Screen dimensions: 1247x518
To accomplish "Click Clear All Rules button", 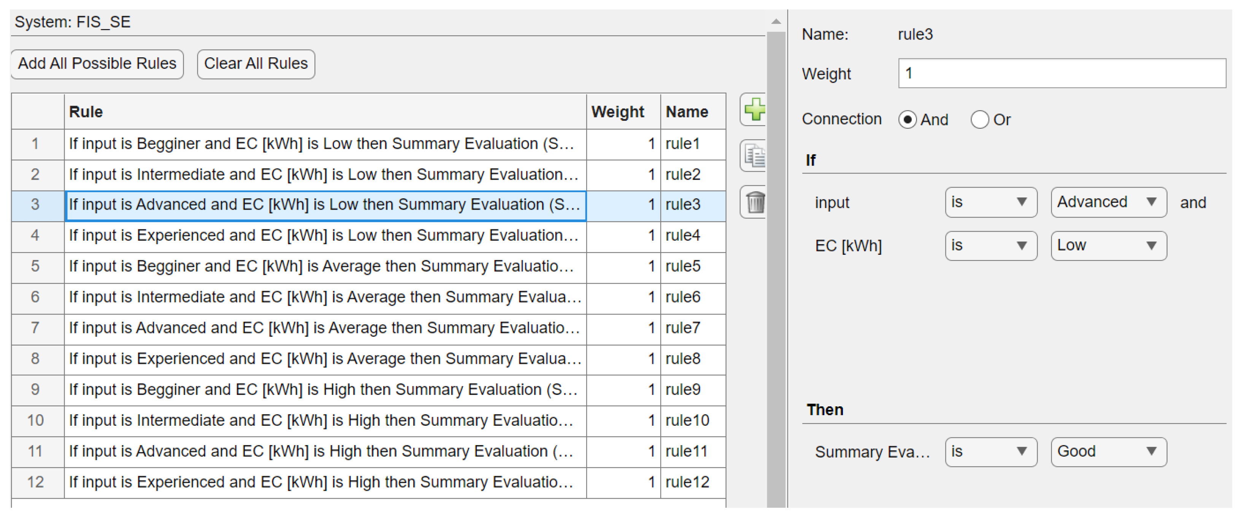I will [x=255, y=64].
